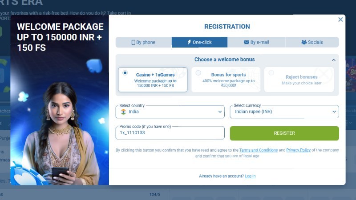Image resolution: width=356 pixels, height=200 pixels.
Task: Close the registration dialog with the X
Action: point(340,20)
